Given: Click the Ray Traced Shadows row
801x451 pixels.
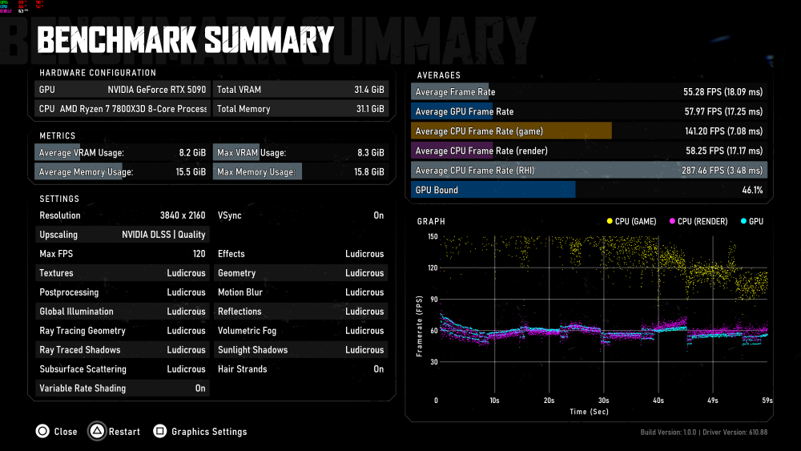Looking at the screenshot, I should (123, 350).
